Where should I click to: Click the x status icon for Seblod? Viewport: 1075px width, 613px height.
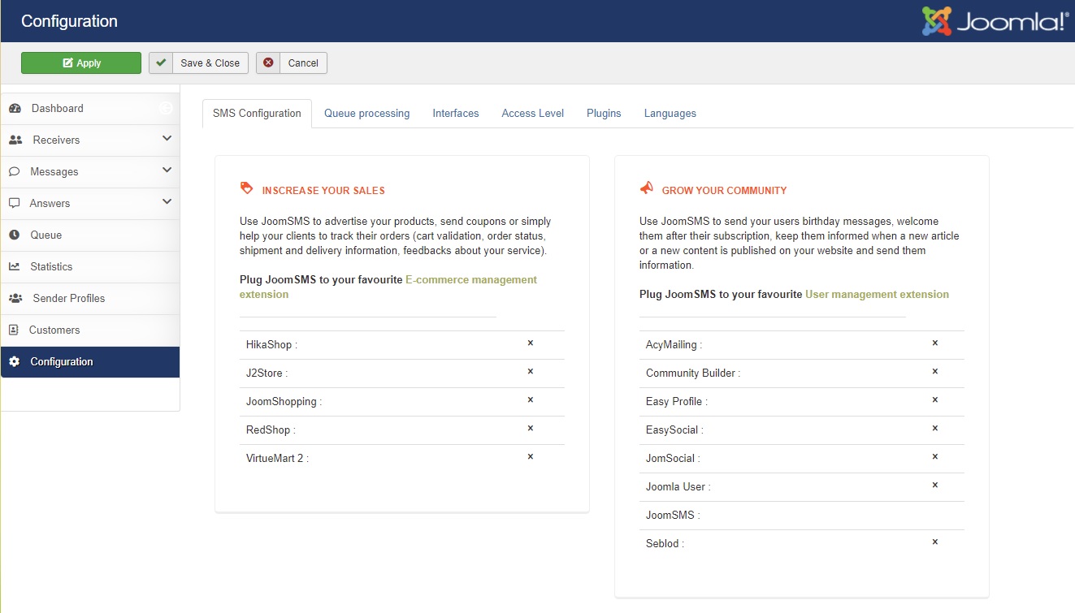[935, 542]
